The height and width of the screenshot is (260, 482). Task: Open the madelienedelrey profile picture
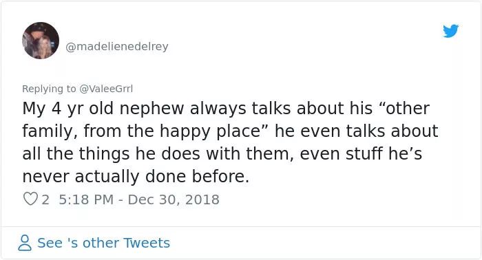point(40,41)
